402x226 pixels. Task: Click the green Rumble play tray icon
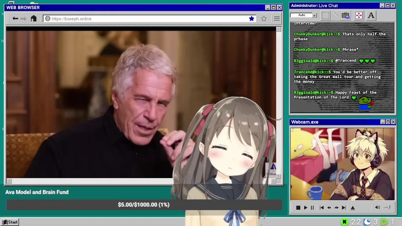point(384,222)
